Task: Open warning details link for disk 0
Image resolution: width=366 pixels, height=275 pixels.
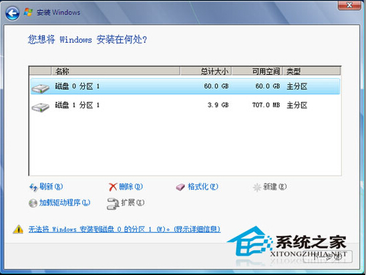Action: click(124, 230)
